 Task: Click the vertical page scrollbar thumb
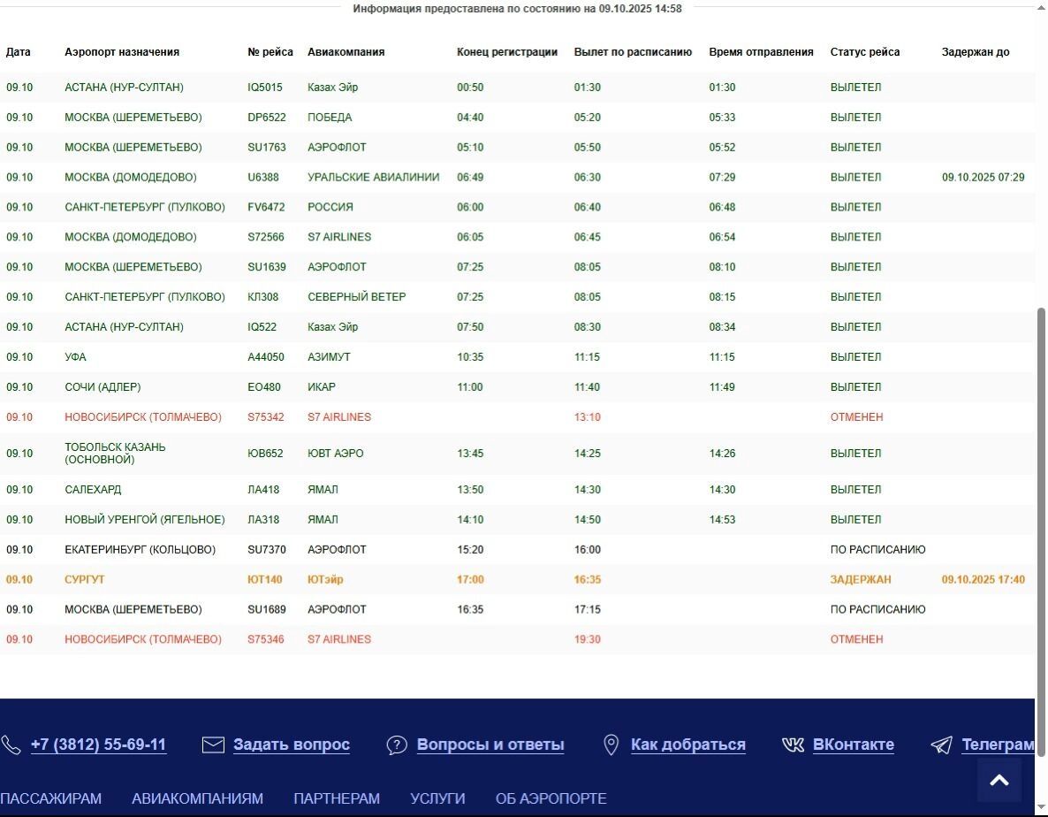[1041, 531]
